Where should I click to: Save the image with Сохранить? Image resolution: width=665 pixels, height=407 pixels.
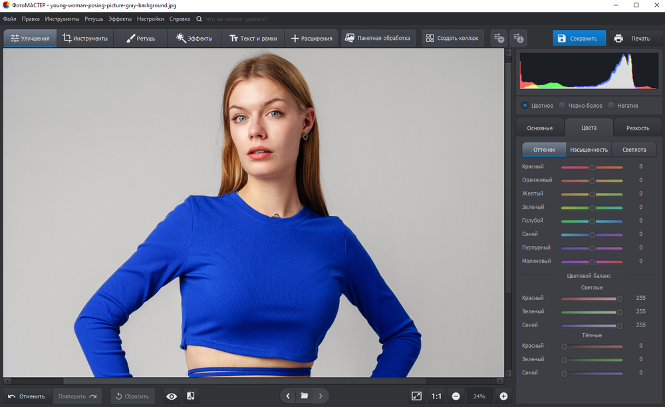[579, 38]
